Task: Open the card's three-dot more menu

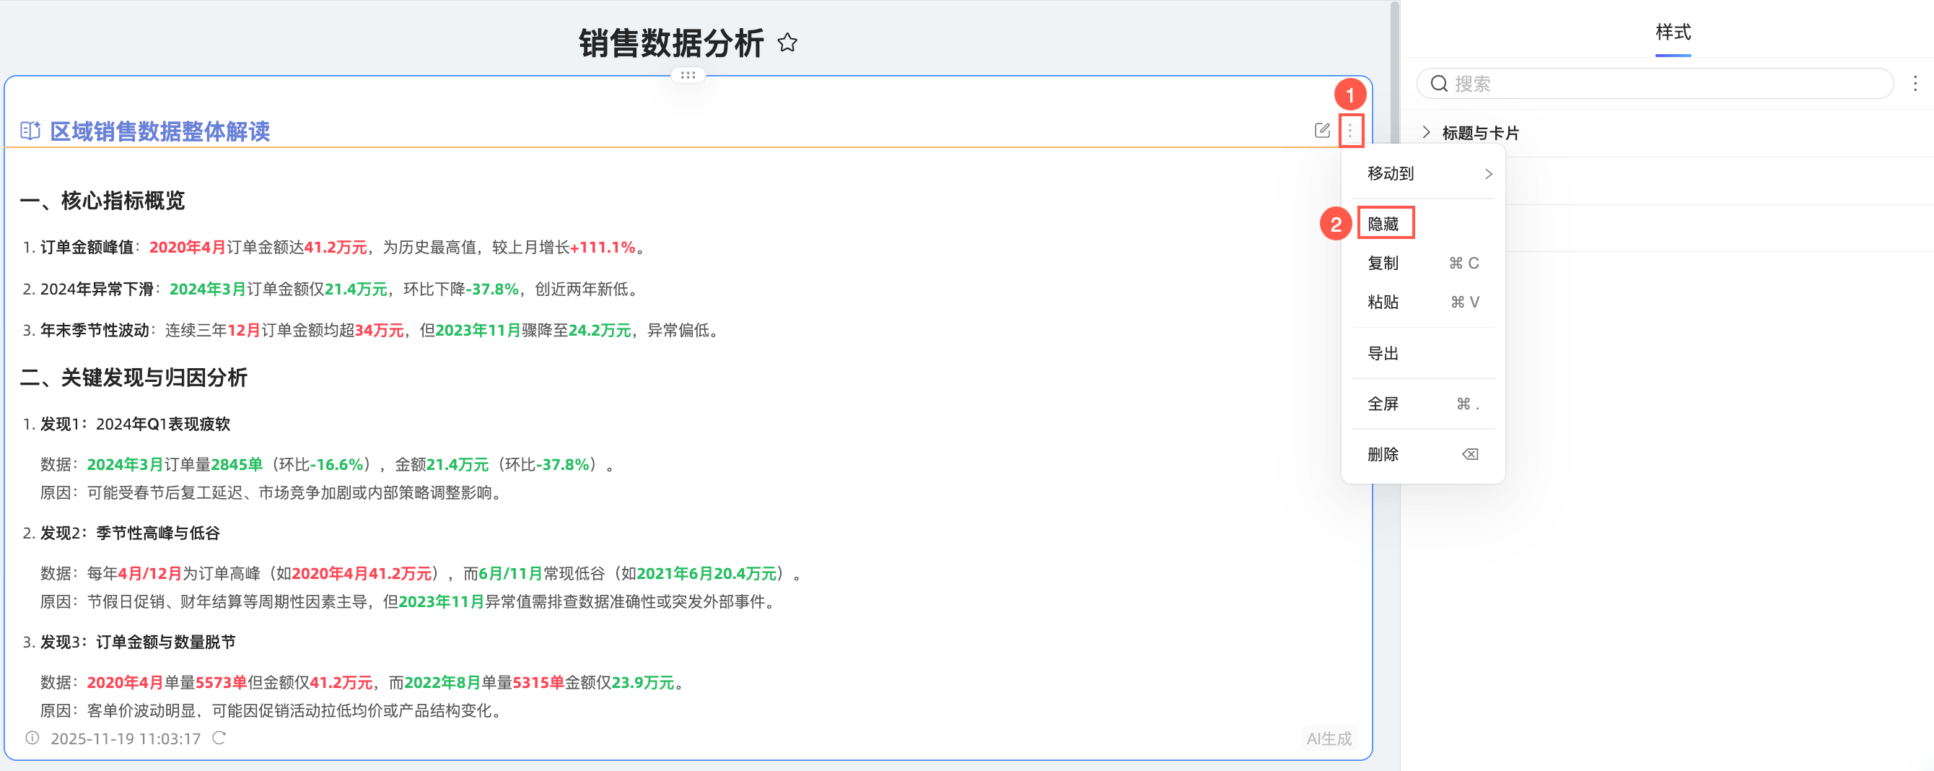Action: [x=1350, y=131]
